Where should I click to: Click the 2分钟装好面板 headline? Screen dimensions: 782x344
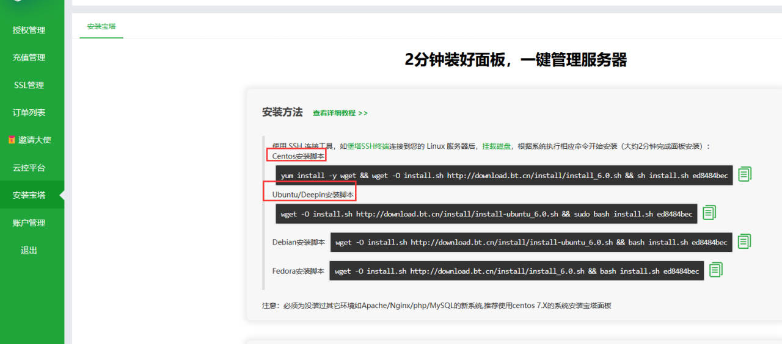coord(516,60)
